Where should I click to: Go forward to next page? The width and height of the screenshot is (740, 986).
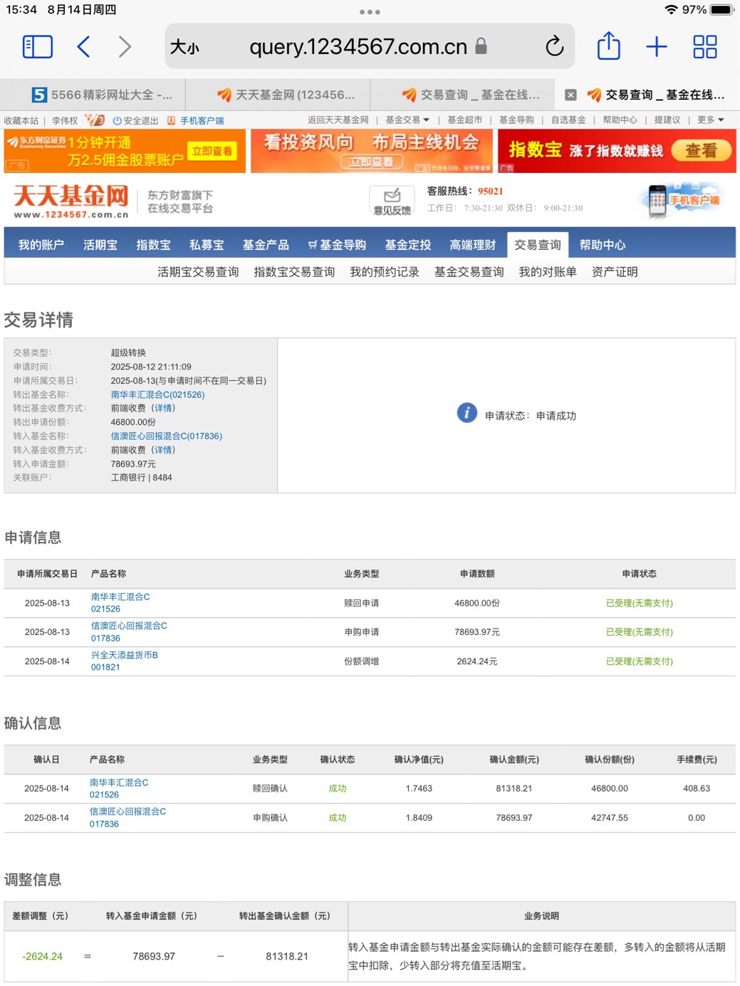point(125,47)
